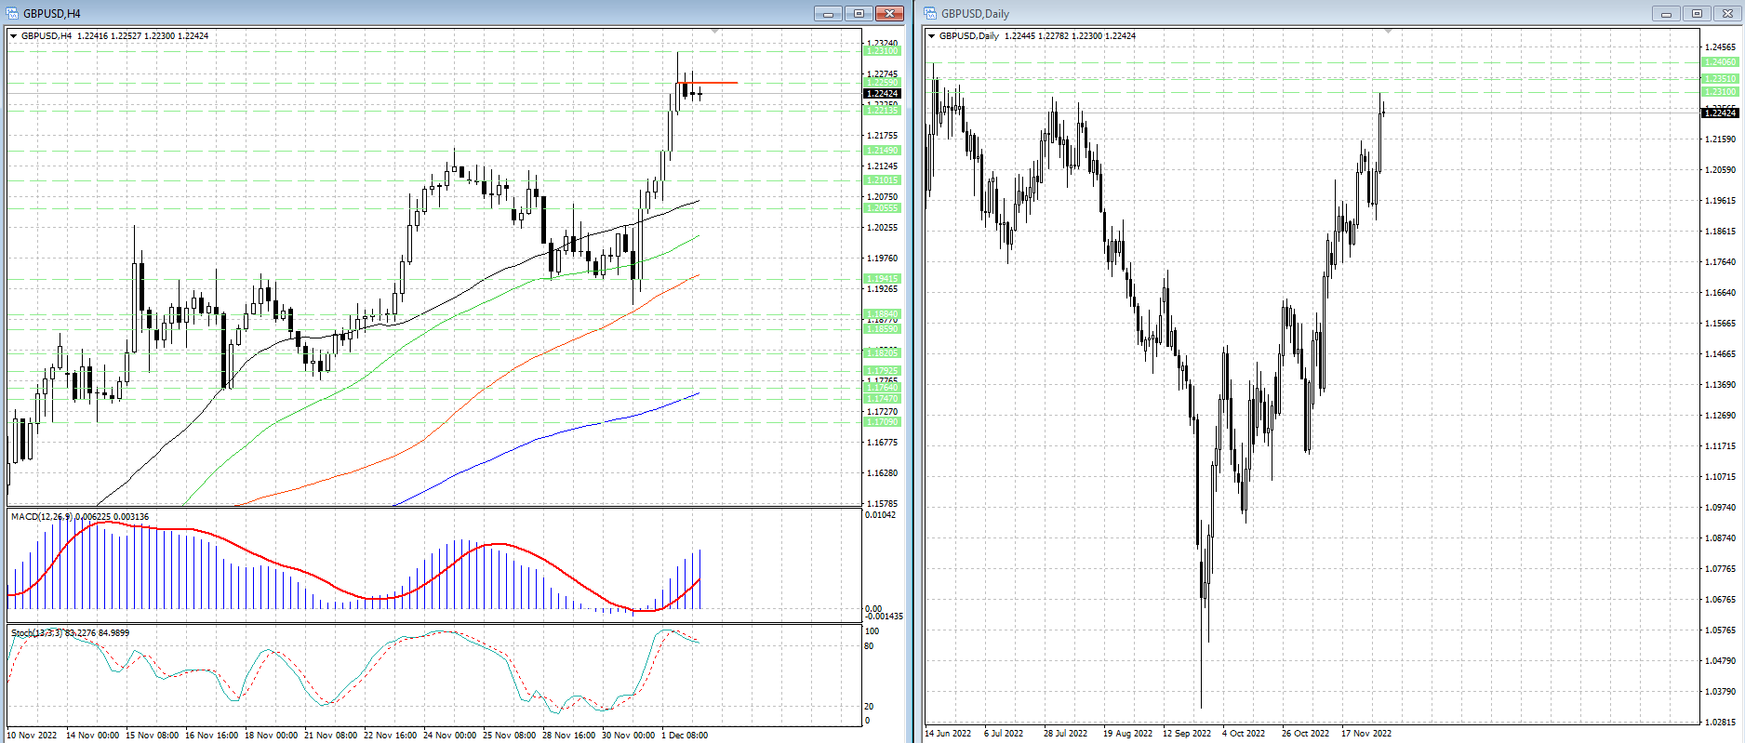Click the "4 Oct 2022" date on the Daily time axis
Viewport: 1745px width, 743px height.
[x=1244, y=734]
